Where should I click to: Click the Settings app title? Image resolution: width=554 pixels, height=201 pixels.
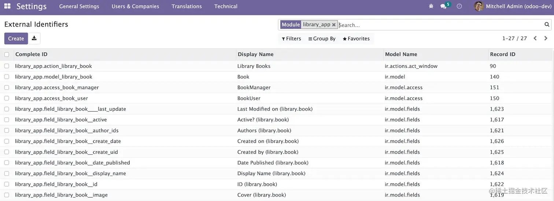(x=32, y=6)
